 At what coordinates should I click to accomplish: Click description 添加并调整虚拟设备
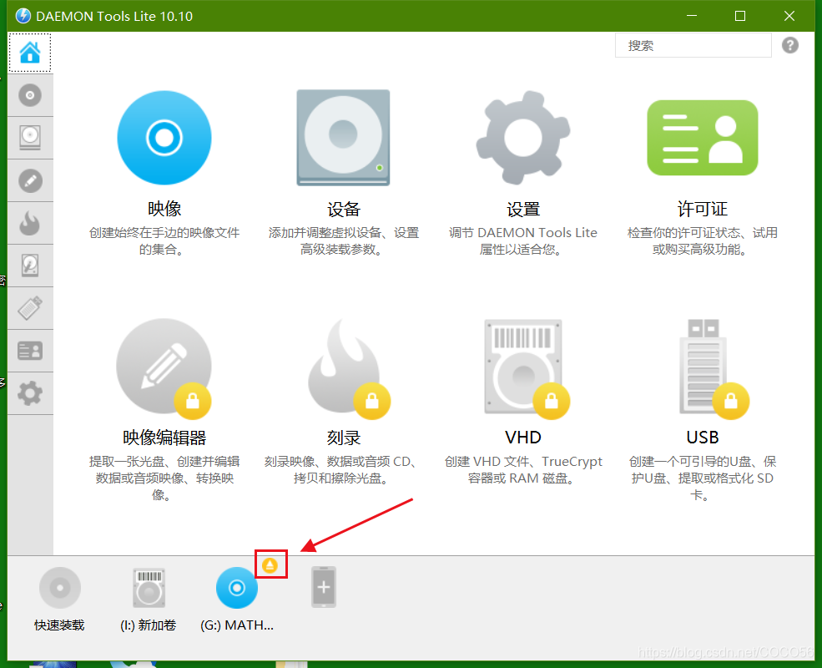click(343, 240)
